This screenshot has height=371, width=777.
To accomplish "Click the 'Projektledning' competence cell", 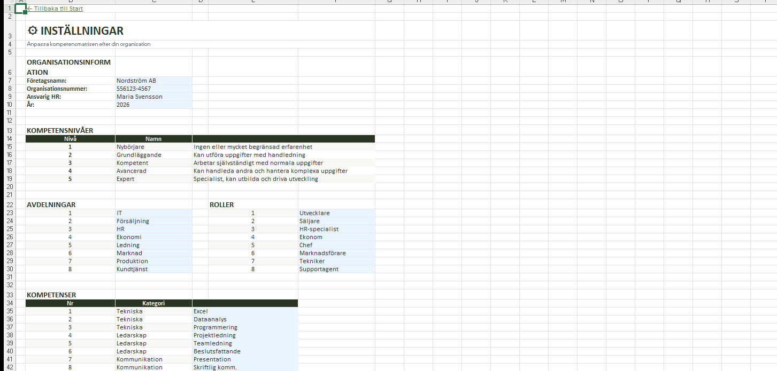I will pyautogui.click(x=244, y=335).
